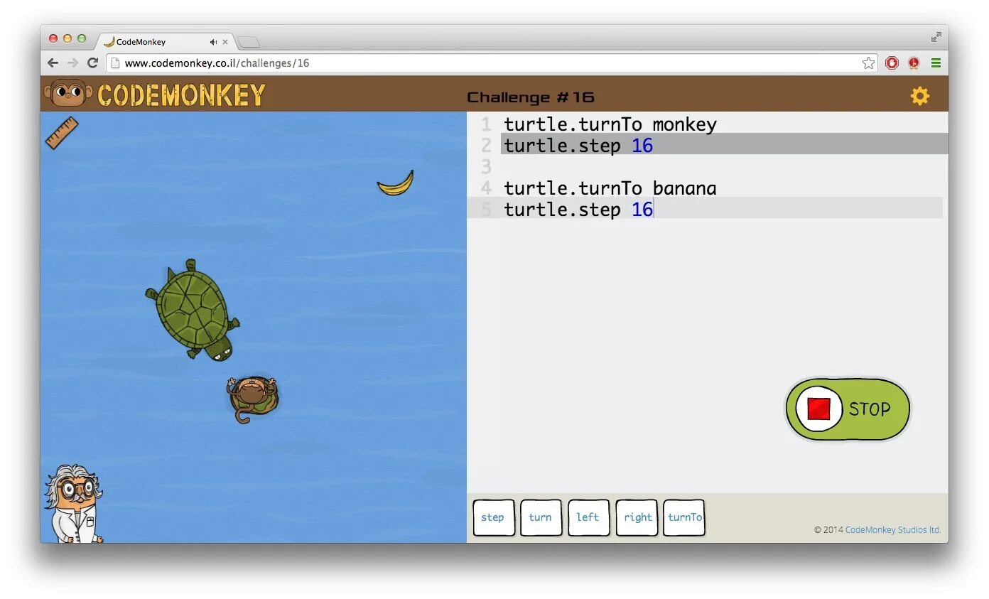Click line number 4 in the gutter
The height and width of the screenshot is (599, 989).
486,188
